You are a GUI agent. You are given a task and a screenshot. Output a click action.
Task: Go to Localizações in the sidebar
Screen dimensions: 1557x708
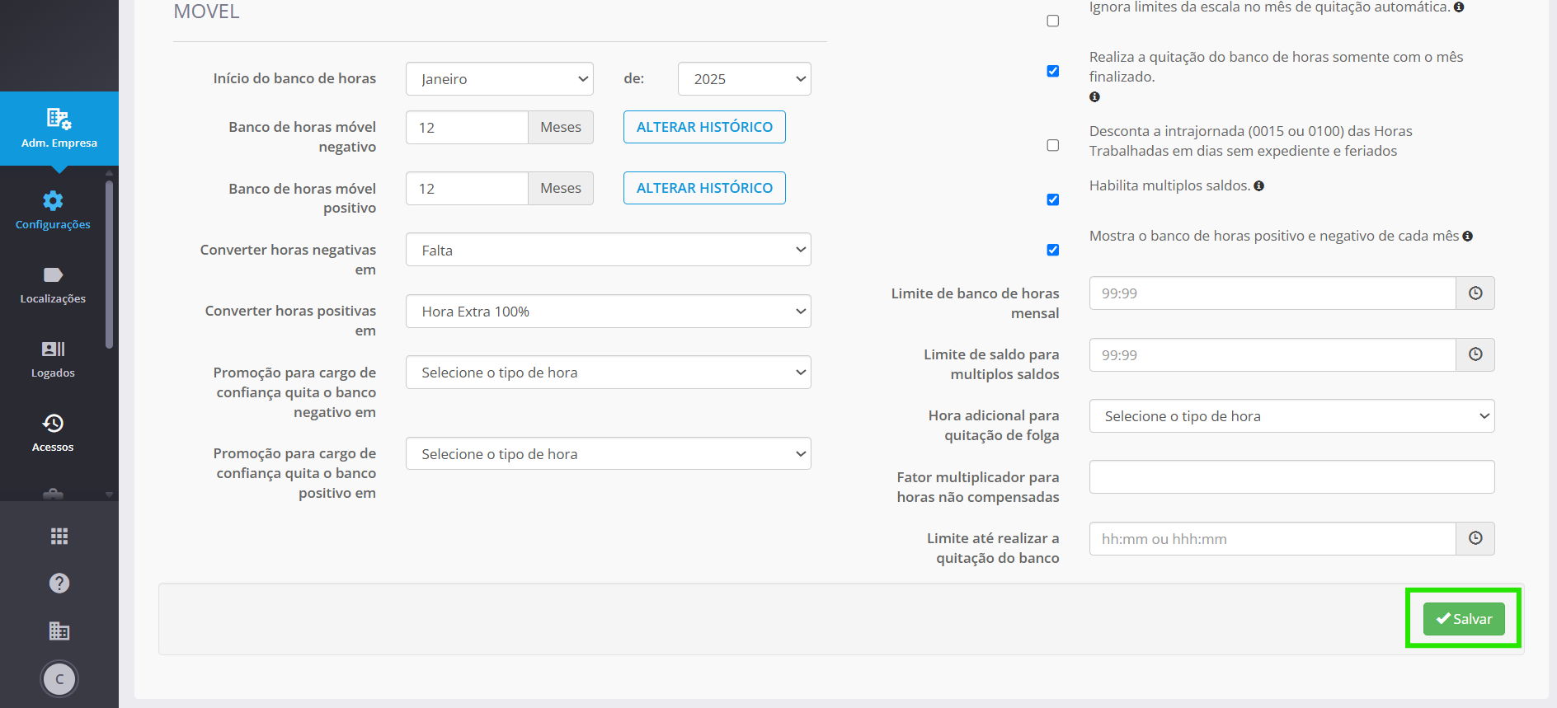[53, 284]
